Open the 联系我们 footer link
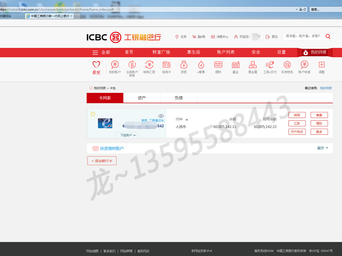342x256 pixels. pos(109,251)
